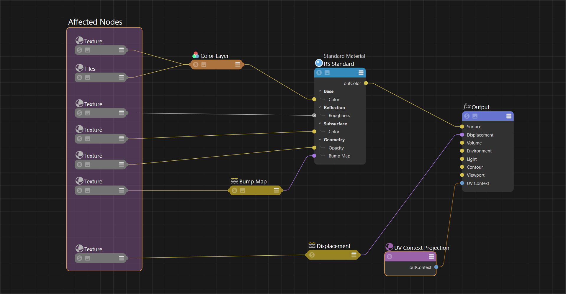Click the RGB circles icon beside Color Layer
Screen dimensions: 566x294
click(x=195, y=55)
